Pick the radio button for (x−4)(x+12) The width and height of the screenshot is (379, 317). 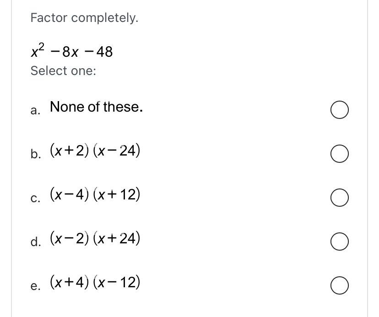pos(340,199)
